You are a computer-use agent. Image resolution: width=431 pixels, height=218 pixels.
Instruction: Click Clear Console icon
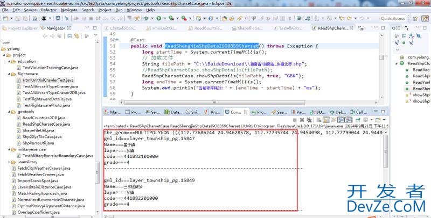tap(319, 120)
